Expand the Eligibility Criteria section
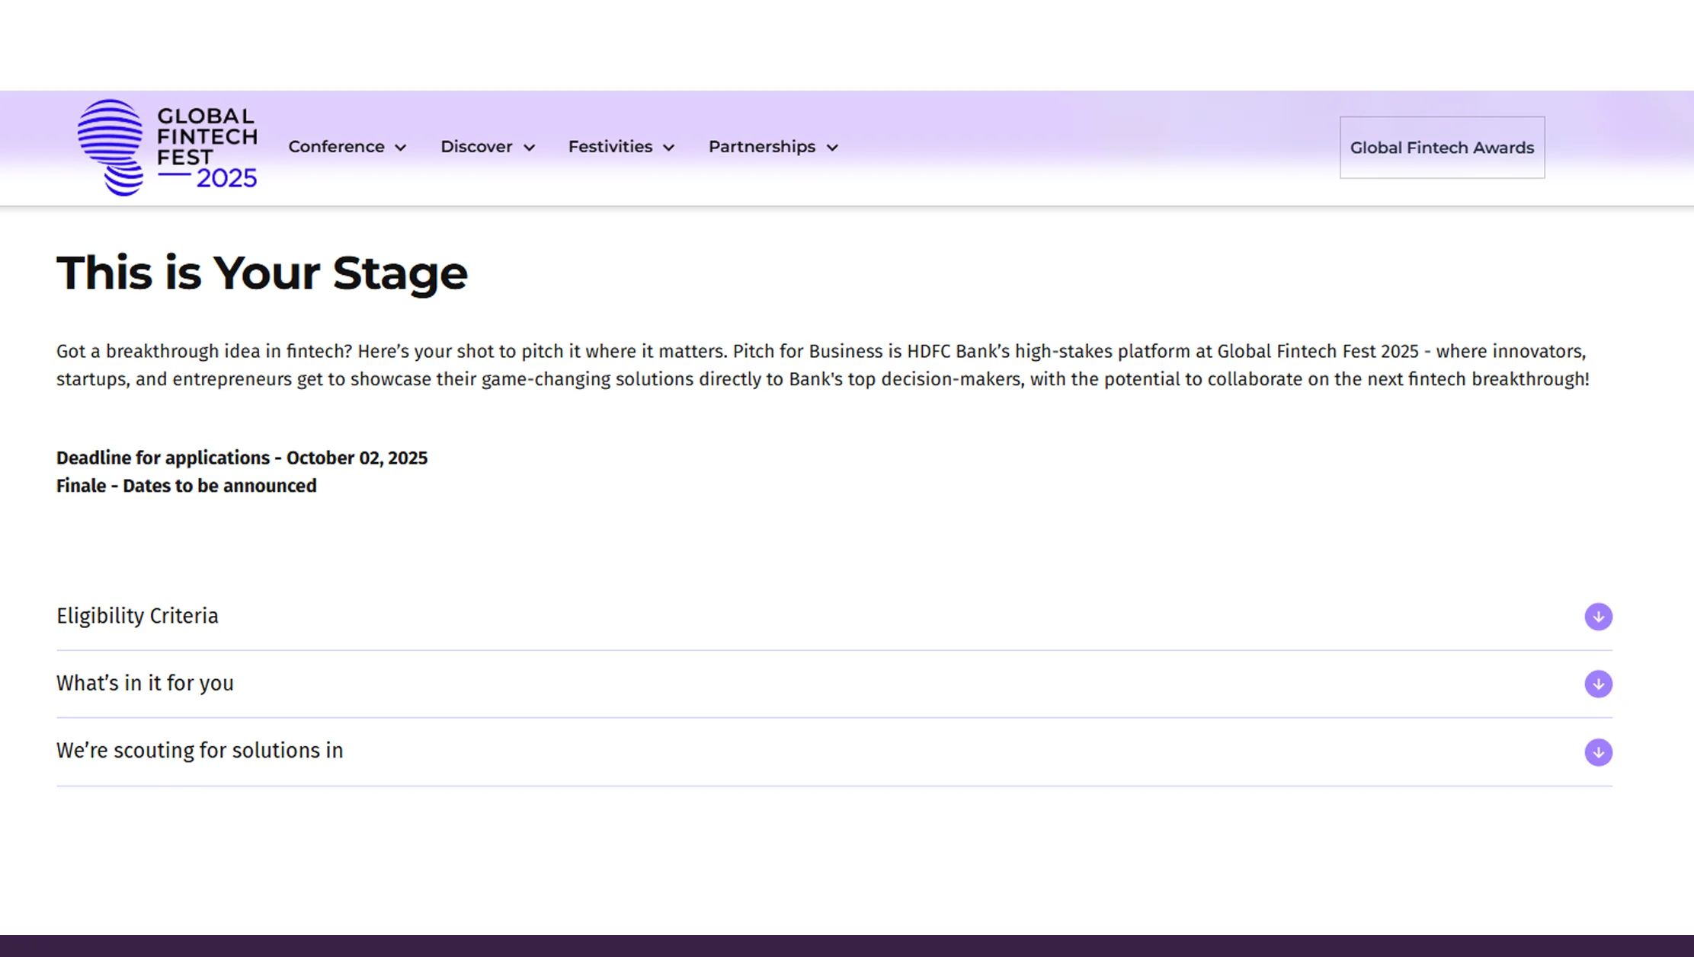This screenshot has width=1694, height=957. (x=137, y=616)
